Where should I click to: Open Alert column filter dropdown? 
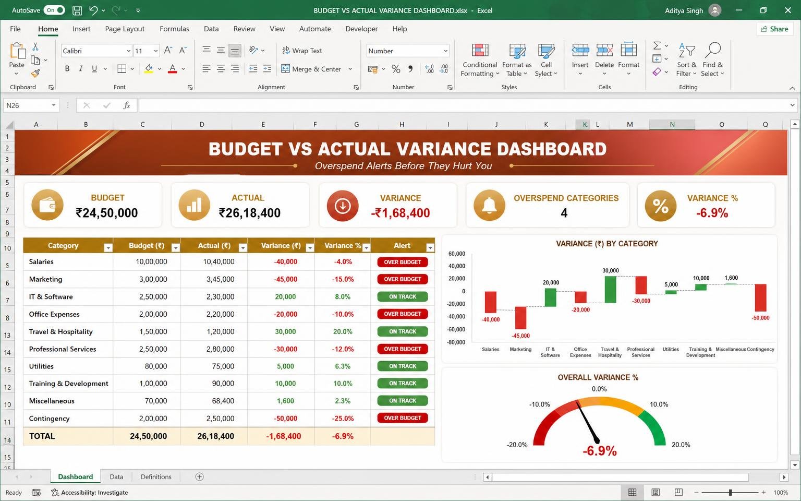coord(430,248)
